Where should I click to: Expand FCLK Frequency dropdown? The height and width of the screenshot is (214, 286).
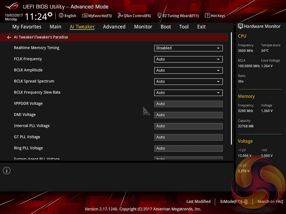pos(189,59)
